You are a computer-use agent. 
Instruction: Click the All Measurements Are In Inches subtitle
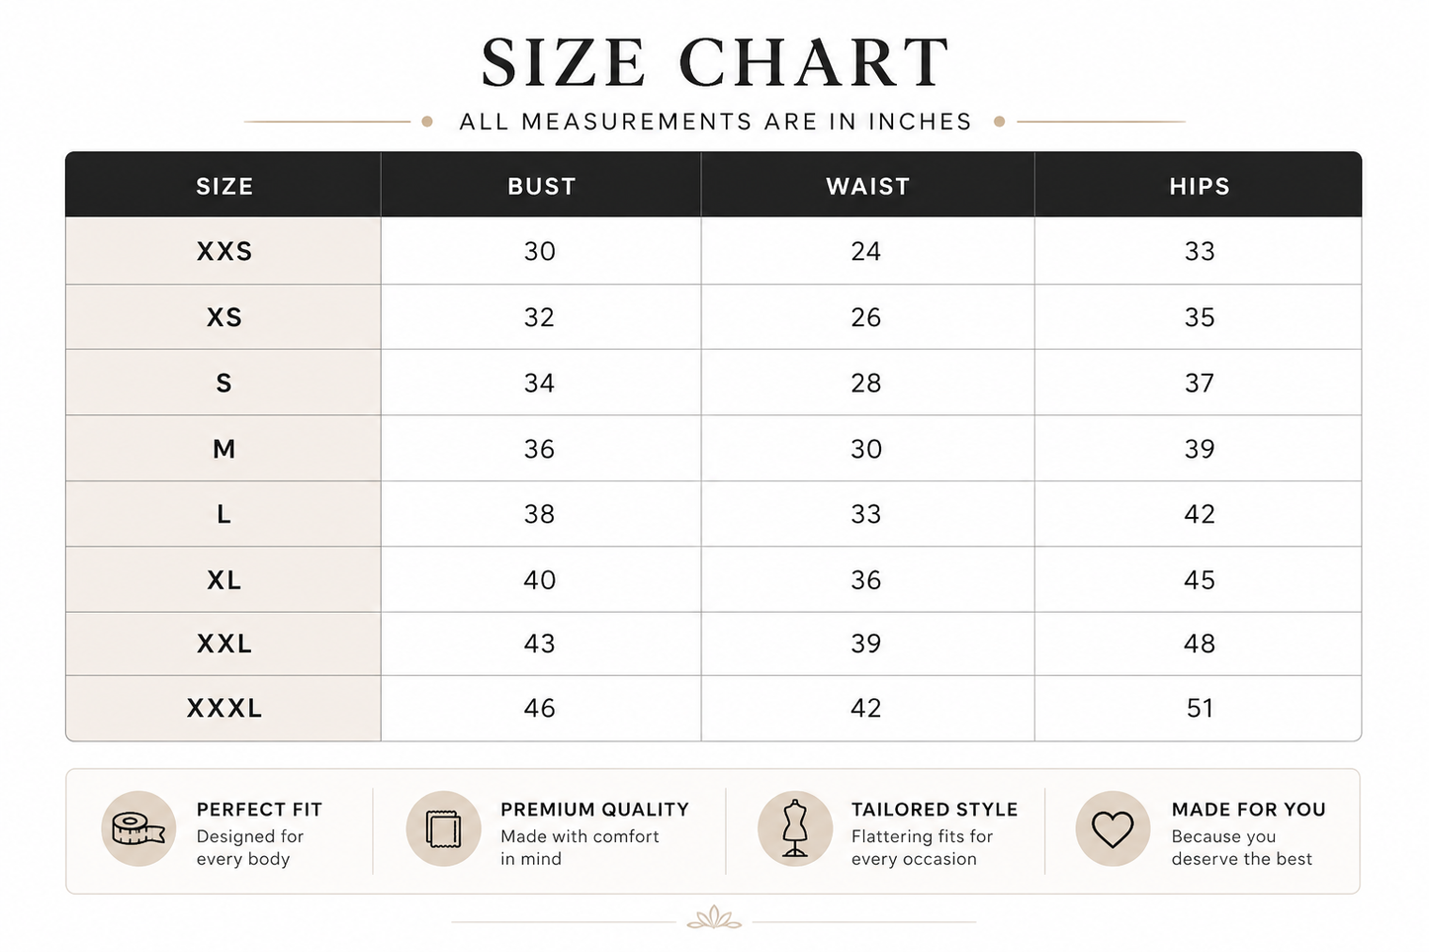pyautogui.click(x=716, y=122)
